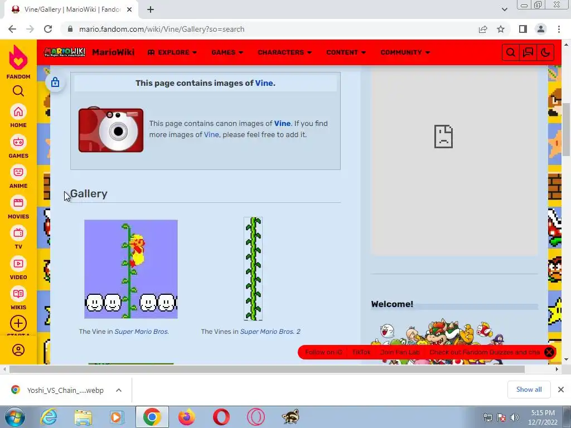Viewport: 571px width, 428px height.
Task: Open bold Vine link in description
Action: pyautogui.click(x=282, y=123)
